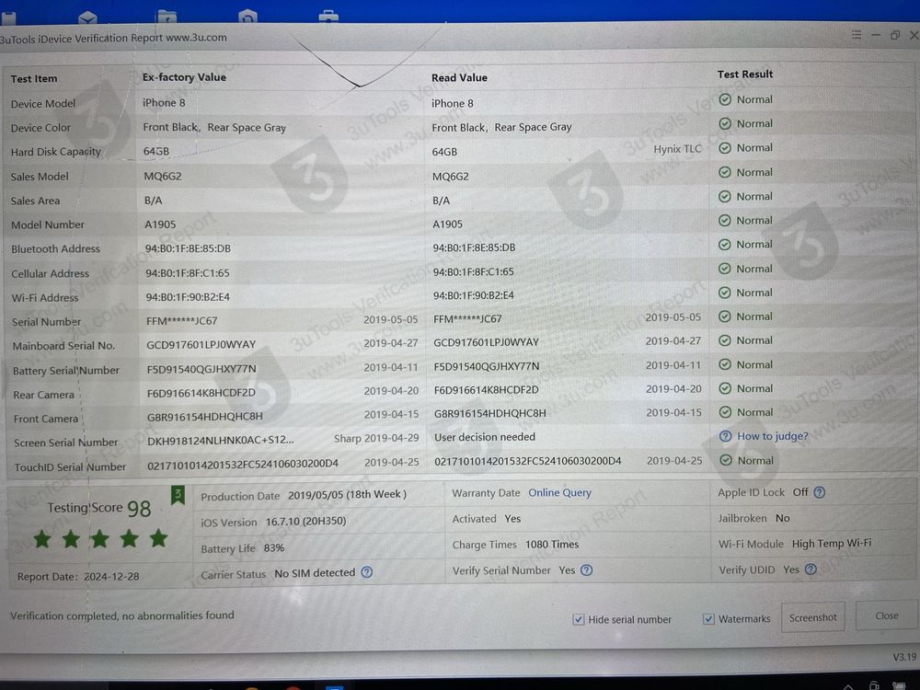
Task: Click the Sales Model MQ6G2 ex-factory value
Action: (x=163, y=177)
